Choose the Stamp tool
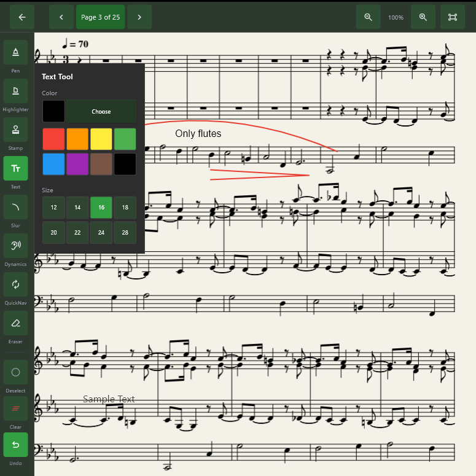This screenshot has width=476, height=476. [x=16, y=130]
